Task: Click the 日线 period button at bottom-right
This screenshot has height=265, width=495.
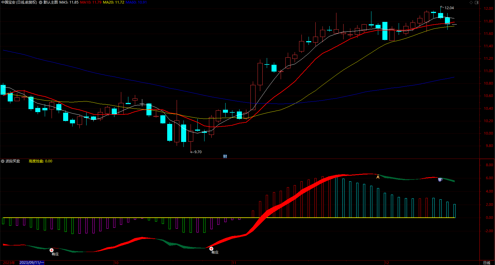Action: [487, 263]
